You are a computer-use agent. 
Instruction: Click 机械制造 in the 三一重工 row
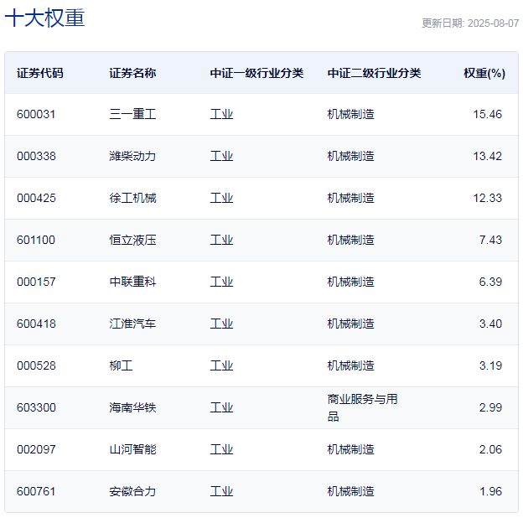tap(351, 114)
